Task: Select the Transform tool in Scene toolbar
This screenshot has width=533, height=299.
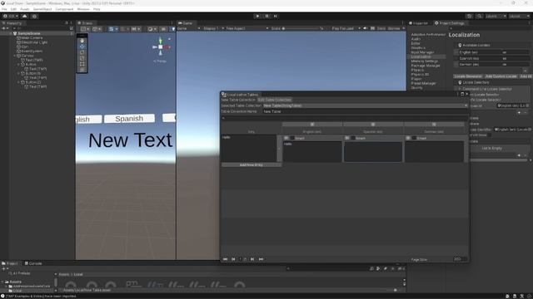Action: click(82, 70)
